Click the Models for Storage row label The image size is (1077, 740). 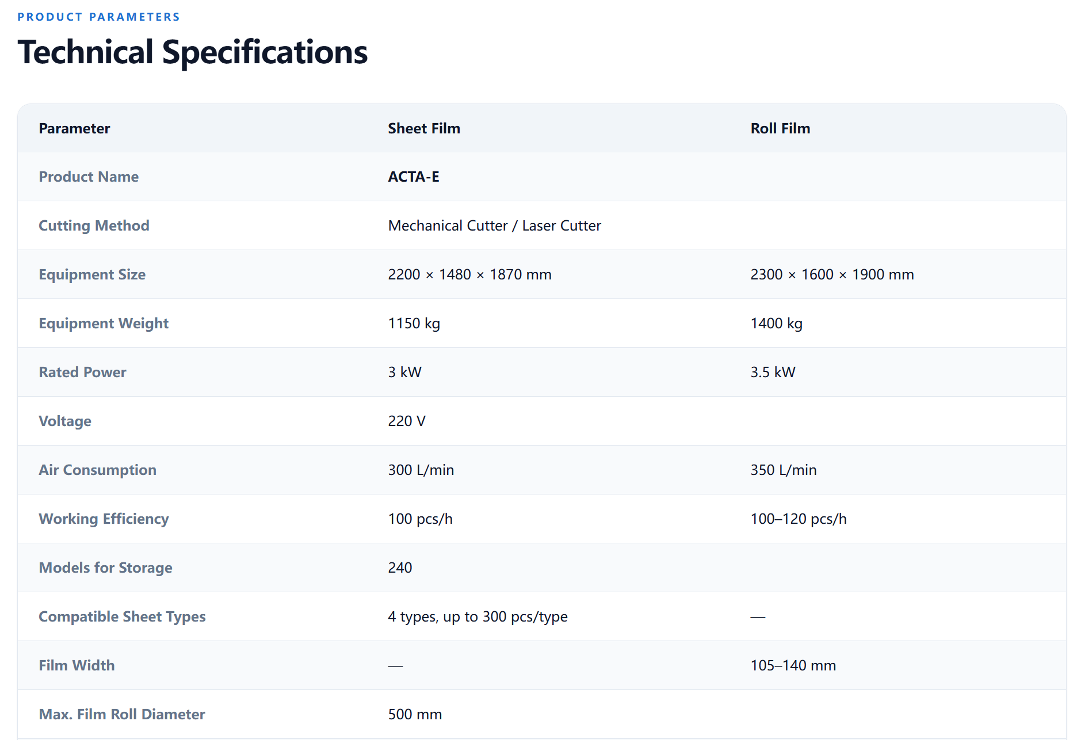105,568
